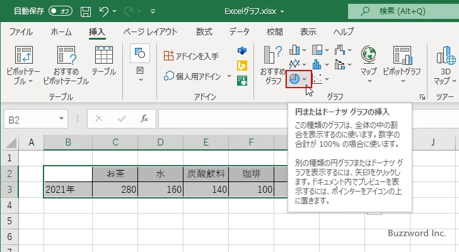This screenshot has width=459, height=252.
Task: Insert a テーブル using its icon
Action: point(104,55)
